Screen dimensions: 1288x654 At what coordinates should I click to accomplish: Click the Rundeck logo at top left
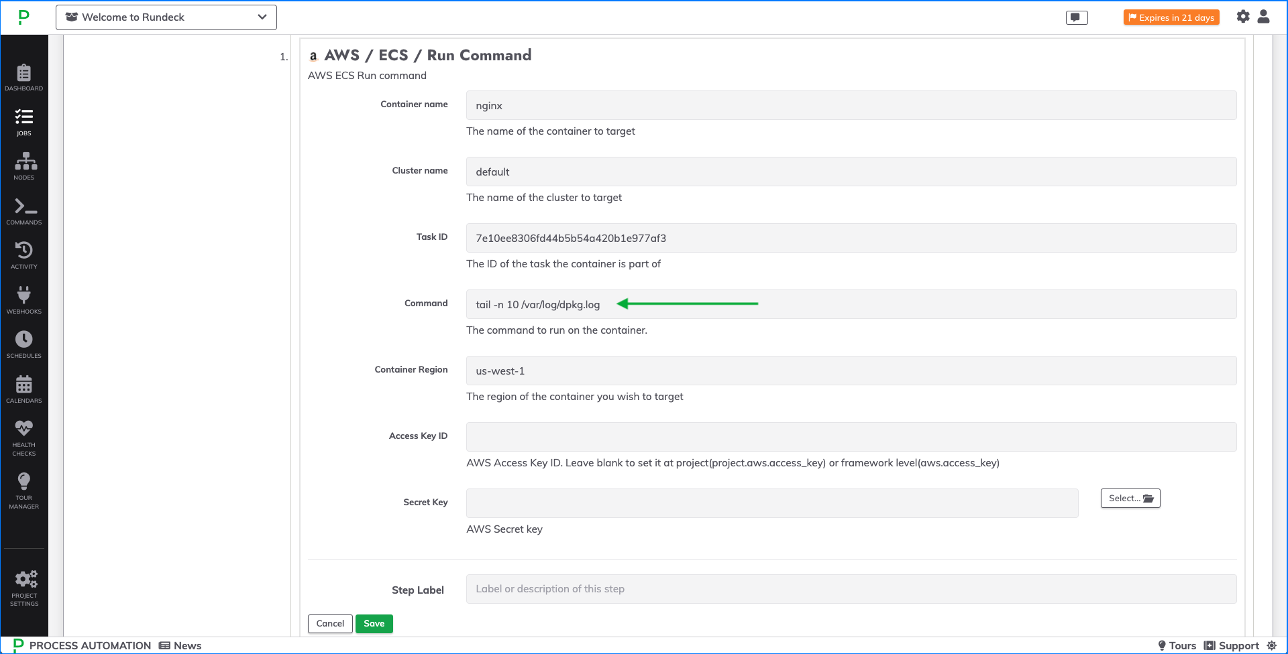coord(23,17)
